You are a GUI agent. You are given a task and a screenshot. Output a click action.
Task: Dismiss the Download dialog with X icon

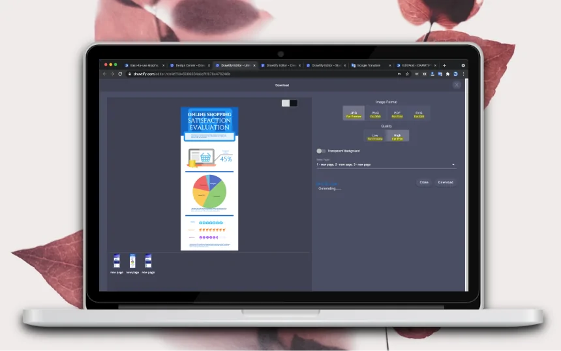pos(457,85)
